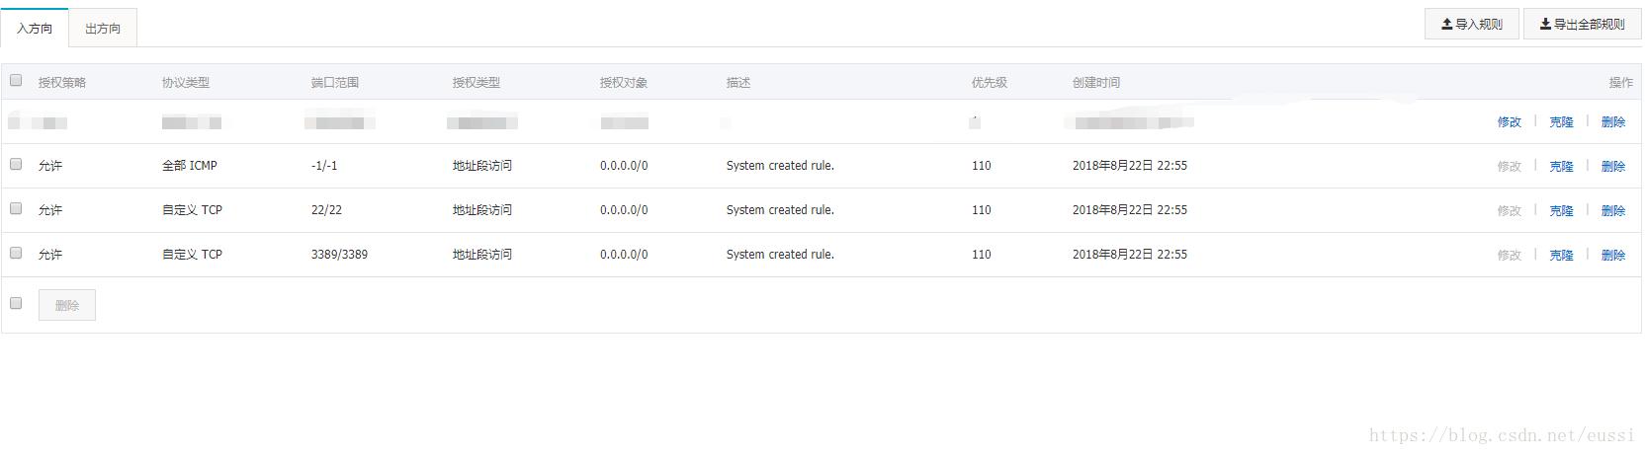
Task: Tick the bottom checkbox beside the 删除 button
Action: click(x=16, y=304)
